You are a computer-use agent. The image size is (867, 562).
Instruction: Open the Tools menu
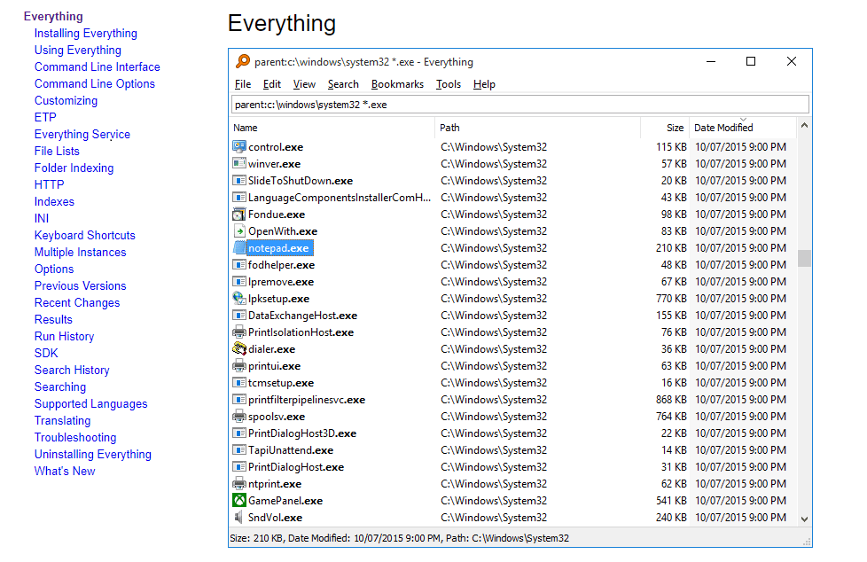449,84
